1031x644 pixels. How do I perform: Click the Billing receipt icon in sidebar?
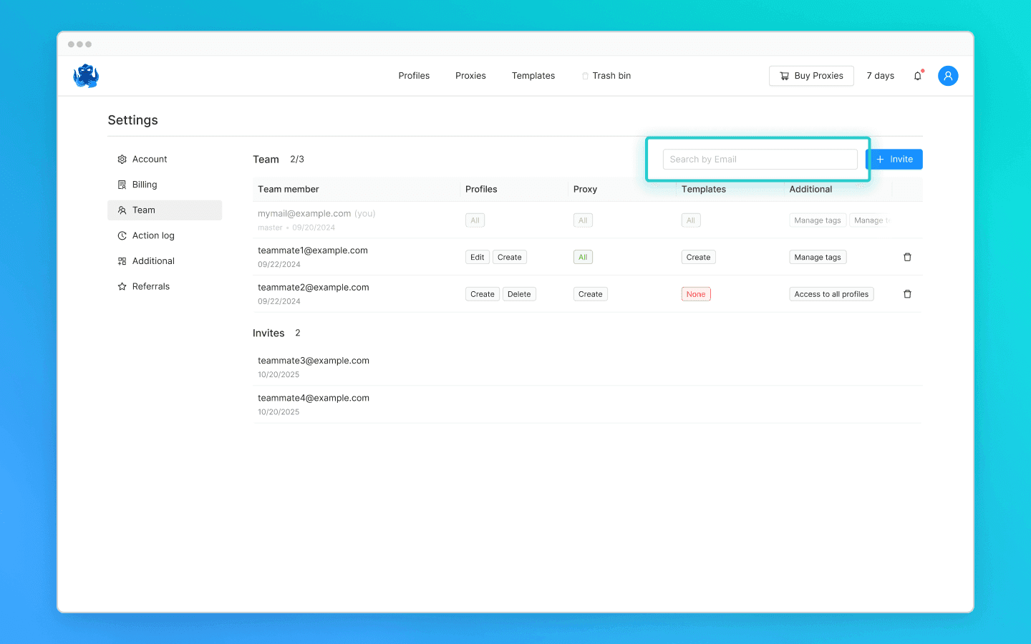coord(122,185)
